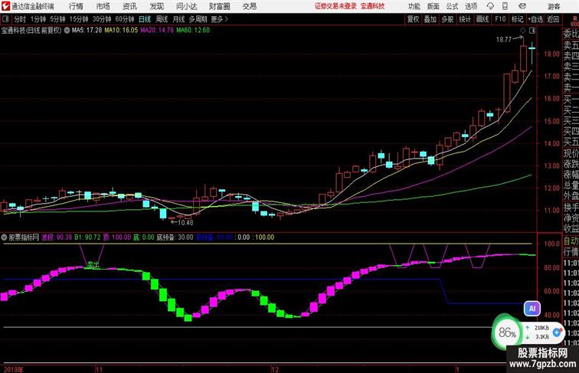Click the headset customer service icon
Viewport: 579px width, 373px height.
pos(490,6)
